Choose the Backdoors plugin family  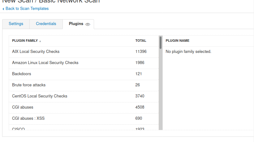pos(84,74)
